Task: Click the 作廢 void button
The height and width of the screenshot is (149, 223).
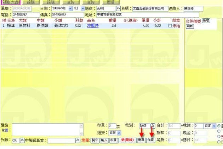Action: click(151, 140)
